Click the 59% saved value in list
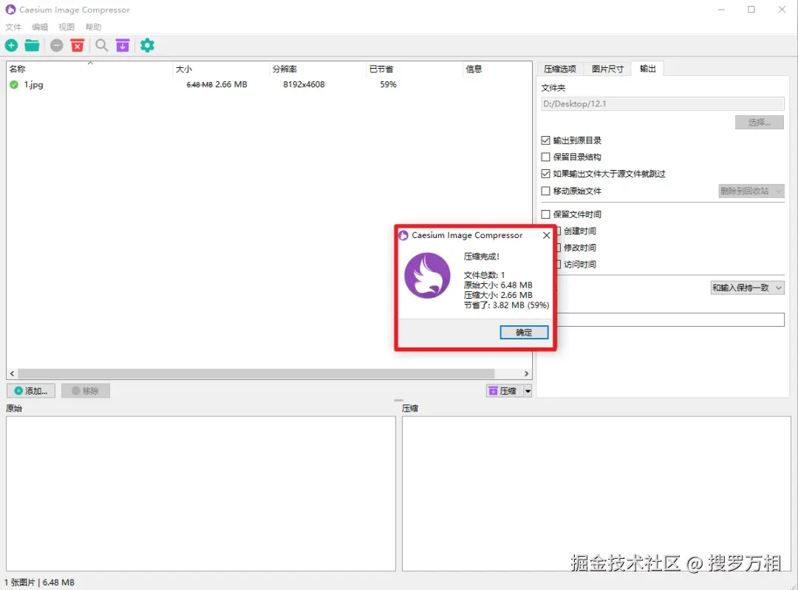798x590 pixels. tap(389, 84)
